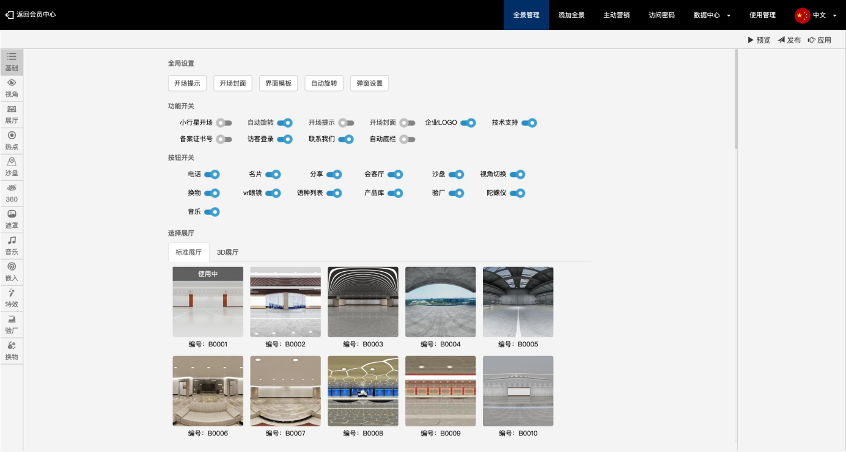Switch to the 3D展厅 tab
The height and width of the screenshot is (452, 846).
tap(227, 252)
